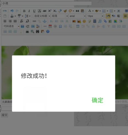Right align the text
This screenshot has height=135, width=128.
pyautogui.click(x=10, y=21)
